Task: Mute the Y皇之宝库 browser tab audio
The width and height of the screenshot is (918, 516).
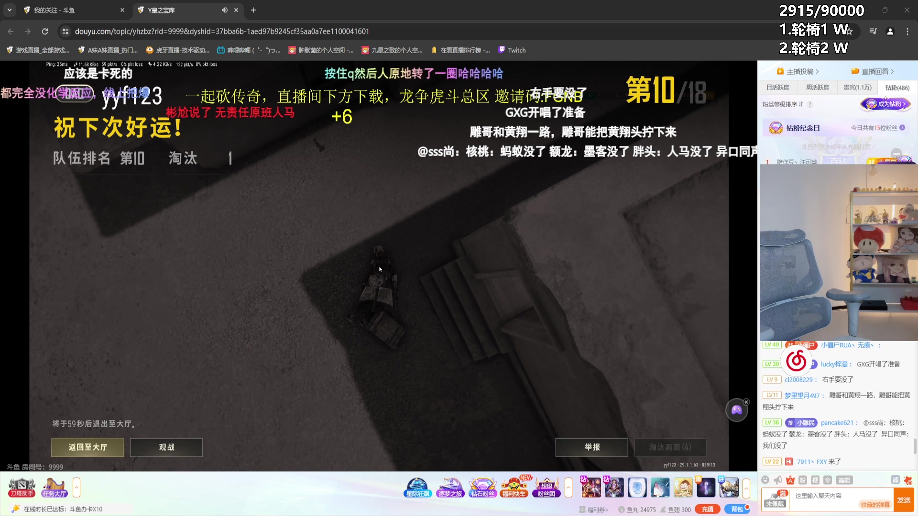Action: (x=224, y=10)
